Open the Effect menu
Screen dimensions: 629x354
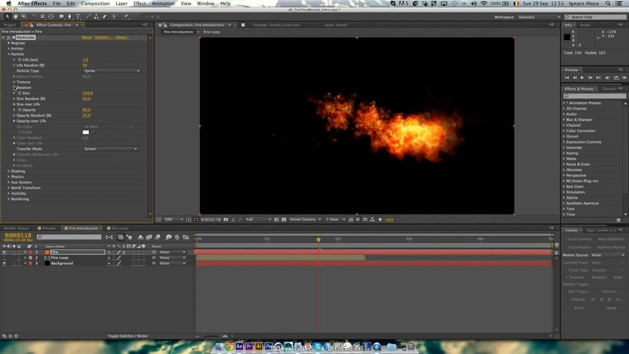click(140, 3)
